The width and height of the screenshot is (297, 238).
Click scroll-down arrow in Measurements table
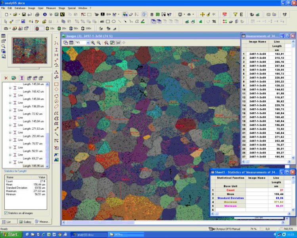pos(293,157)
